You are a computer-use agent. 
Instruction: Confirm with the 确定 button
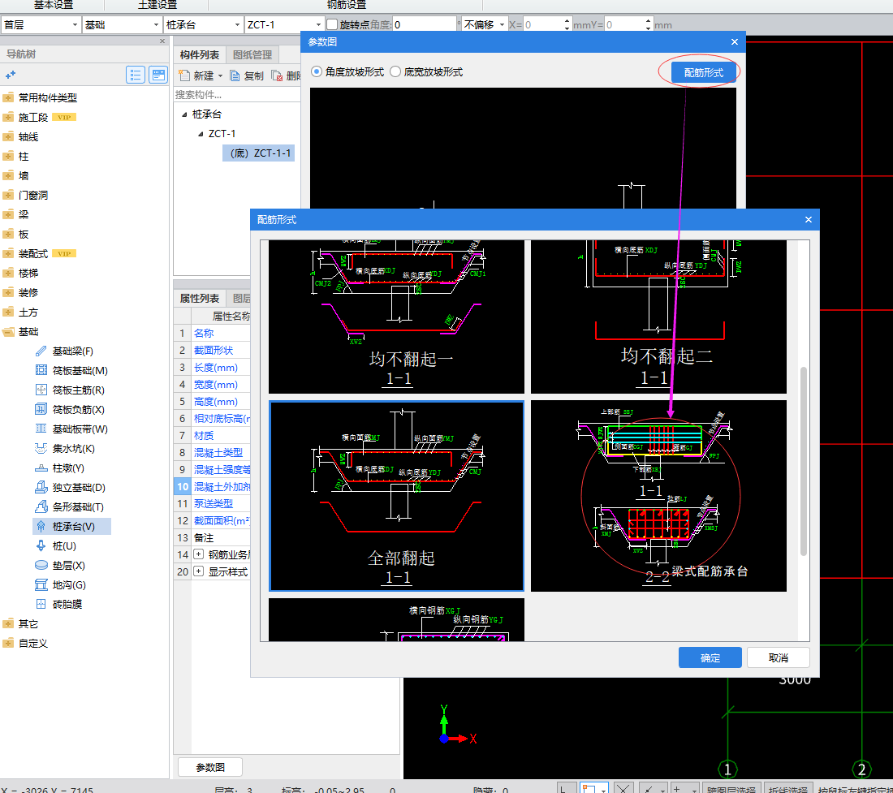710,658
